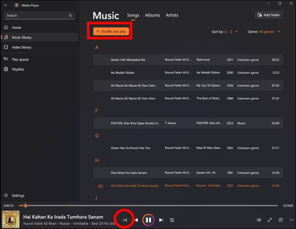
Task: Open the Genre All genres dropdown
Action: pyautogui.click(x=264, y=32)
